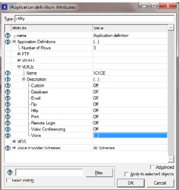This screenshot has width=180, height=190.
Task: Expand the FTP row
Action: coord(19,54)
